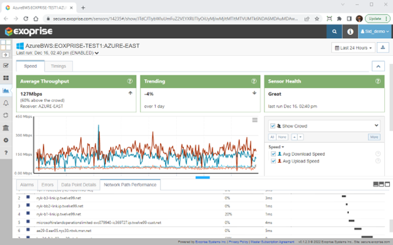Click the Exoprise logo
Screen dimensions: 393x245
point(28,31)
